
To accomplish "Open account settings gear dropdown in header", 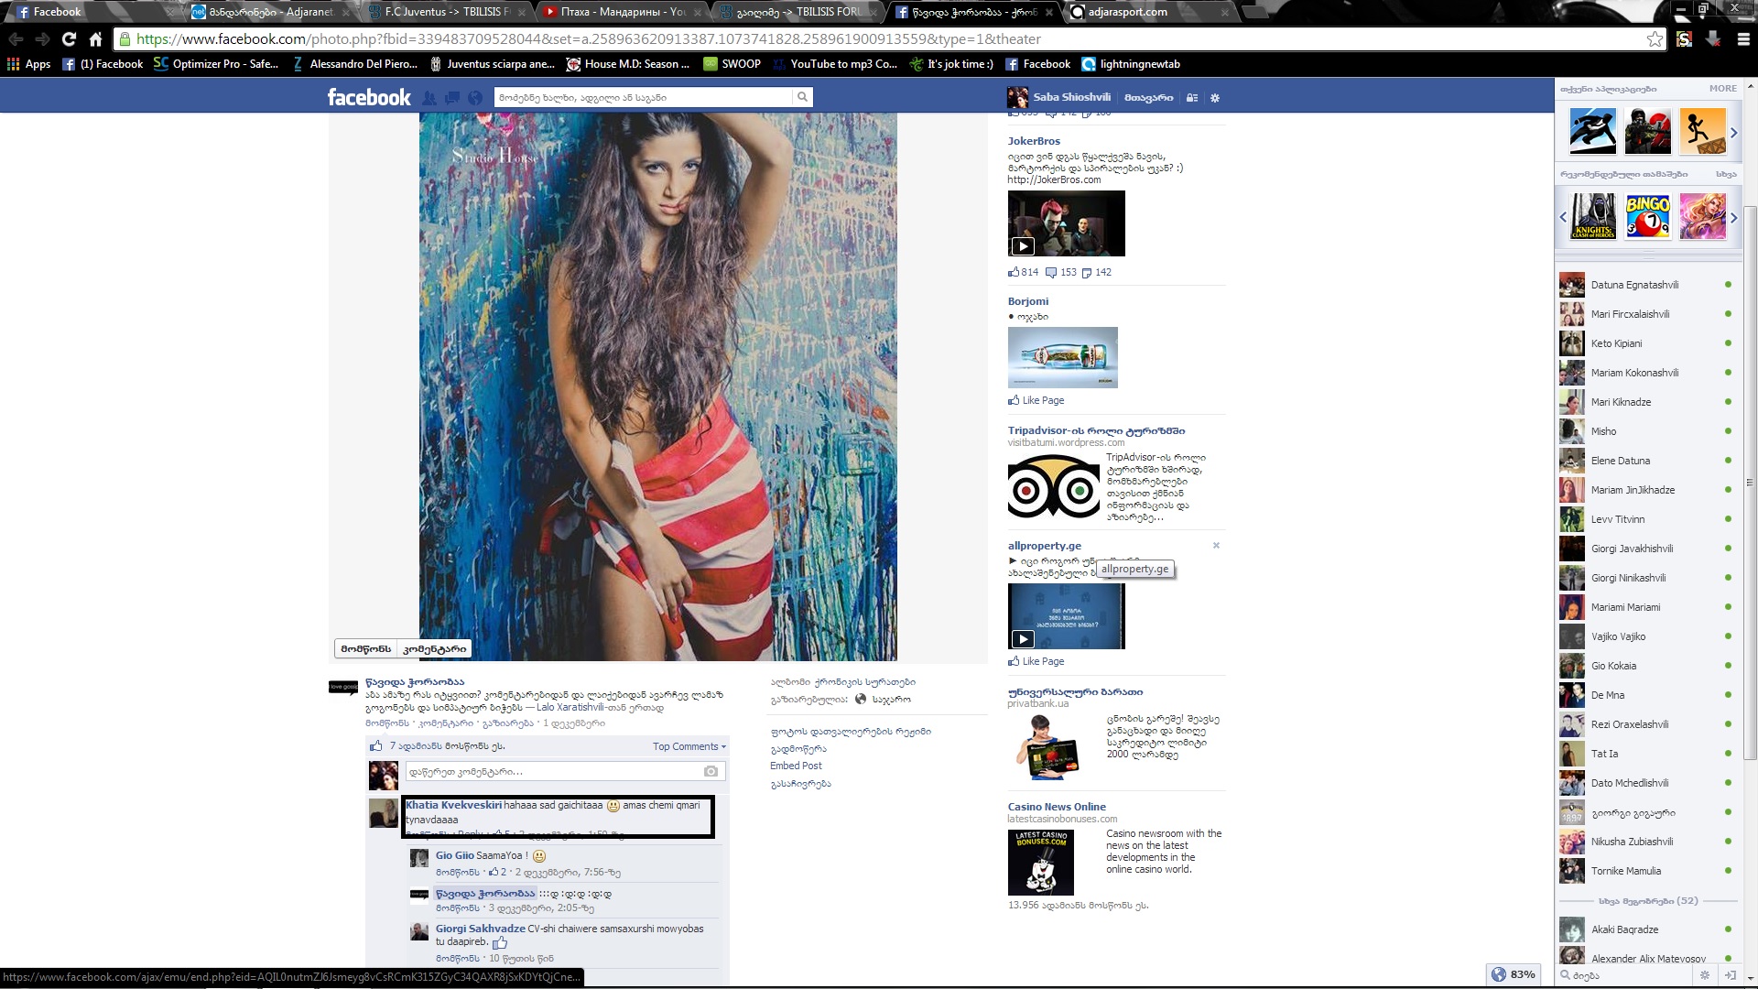I will pyautogui.click(x=1215, y=98).
